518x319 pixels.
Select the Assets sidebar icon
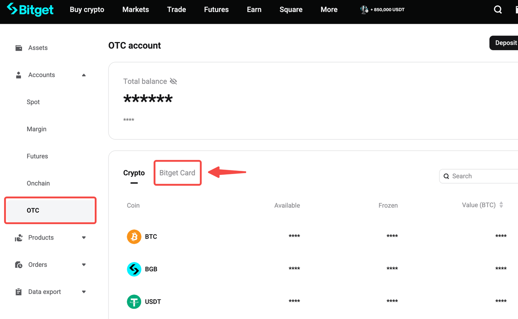18,47
